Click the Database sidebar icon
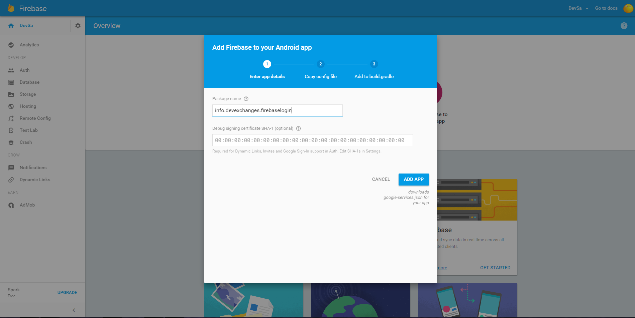635x318 pixels. point(11,82)
